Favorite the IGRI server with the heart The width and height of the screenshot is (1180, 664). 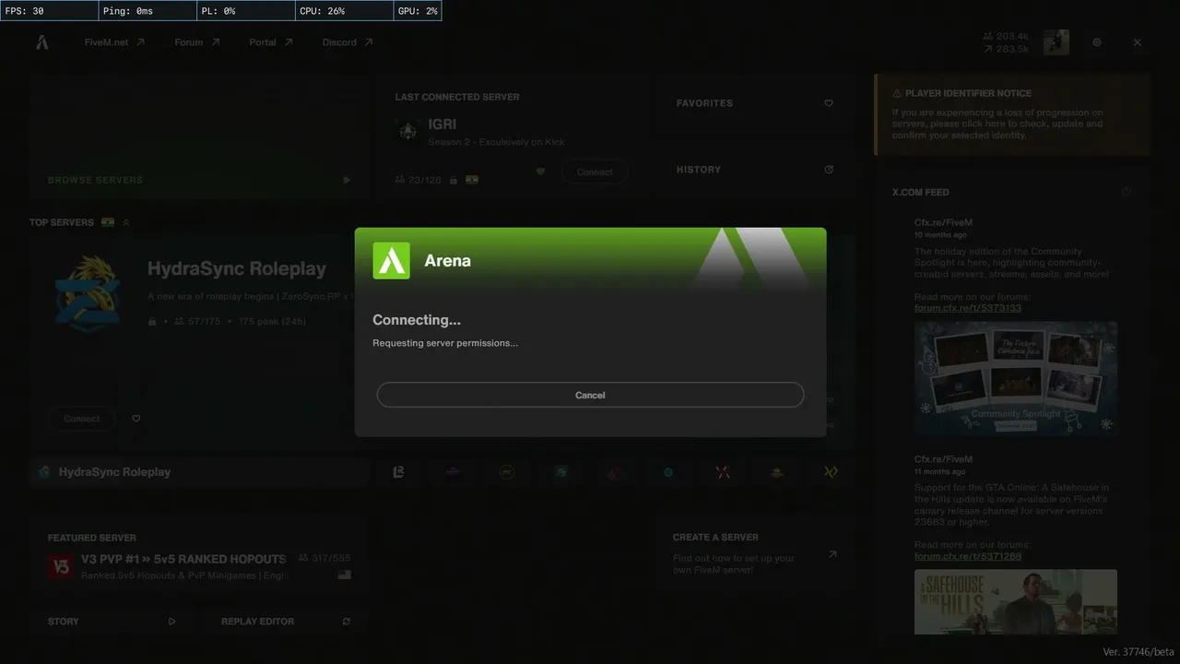point(541,172)
